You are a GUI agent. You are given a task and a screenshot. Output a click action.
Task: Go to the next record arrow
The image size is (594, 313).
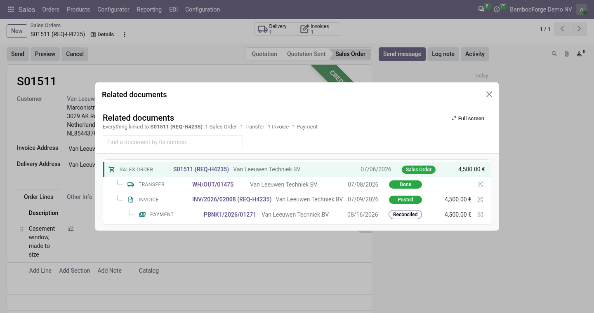point(579,29)
